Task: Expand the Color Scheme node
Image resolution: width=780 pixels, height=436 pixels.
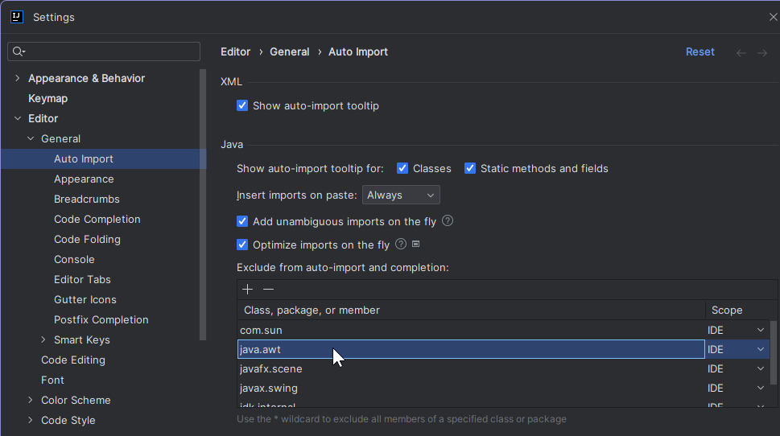Action: 31,400
